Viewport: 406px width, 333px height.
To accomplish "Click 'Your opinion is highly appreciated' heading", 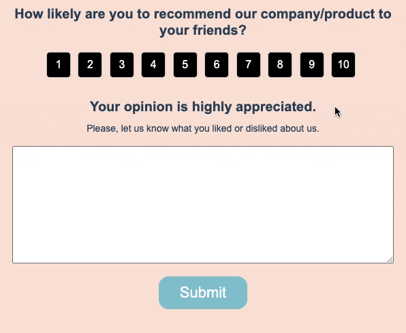I will [203, 106].
